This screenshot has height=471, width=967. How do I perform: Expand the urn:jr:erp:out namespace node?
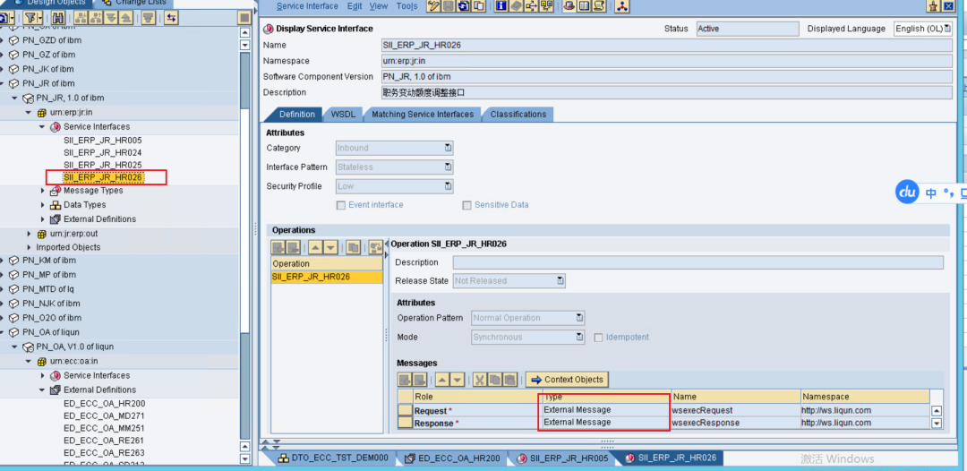tap(29, 234)
